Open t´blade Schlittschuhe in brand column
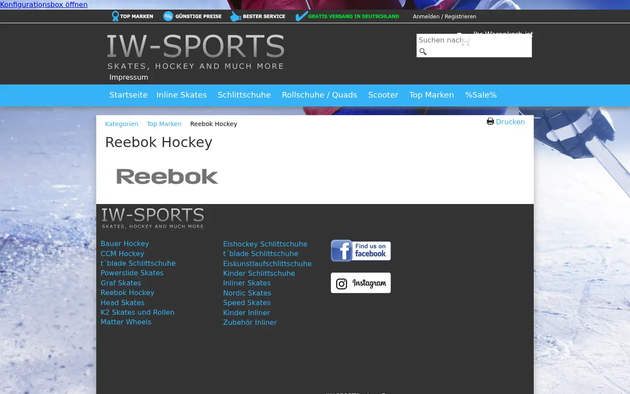 [138, 263]
